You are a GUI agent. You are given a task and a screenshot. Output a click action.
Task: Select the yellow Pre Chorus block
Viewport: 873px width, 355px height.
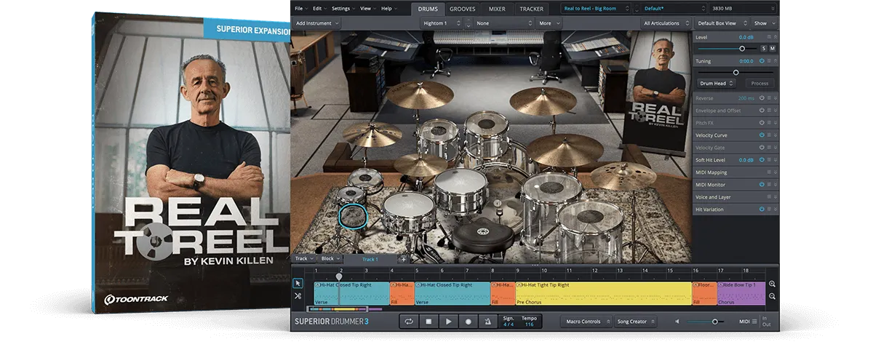pos(603,293)
